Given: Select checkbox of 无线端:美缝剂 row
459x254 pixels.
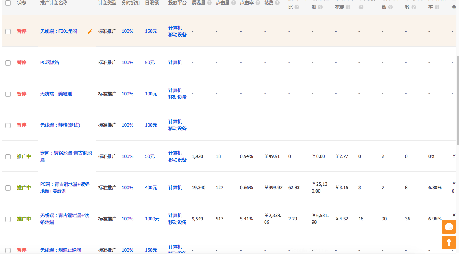Looking at the screenshot, I should tap(8, 94).
